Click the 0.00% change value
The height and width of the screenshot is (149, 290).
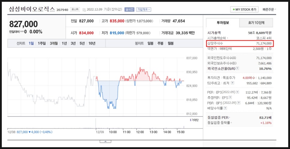click(36, 32)
